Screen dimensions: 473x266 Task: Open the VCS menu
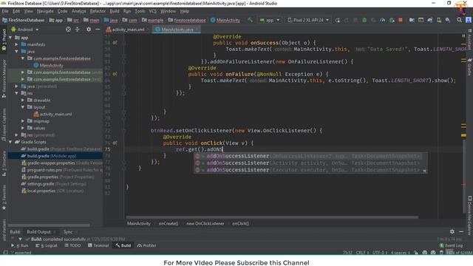coord(153,11)
